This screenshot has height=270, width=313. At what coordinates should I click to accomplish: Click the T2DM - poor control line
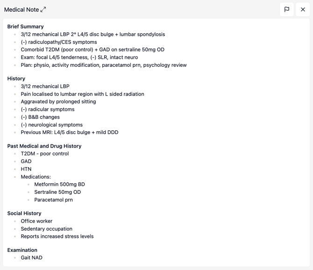coord(45,154)
